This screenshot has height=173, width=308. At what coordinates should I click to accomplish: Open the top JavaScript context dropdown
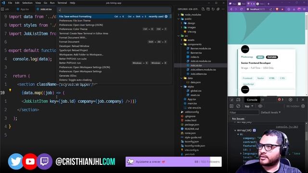[x=249, y=106]
